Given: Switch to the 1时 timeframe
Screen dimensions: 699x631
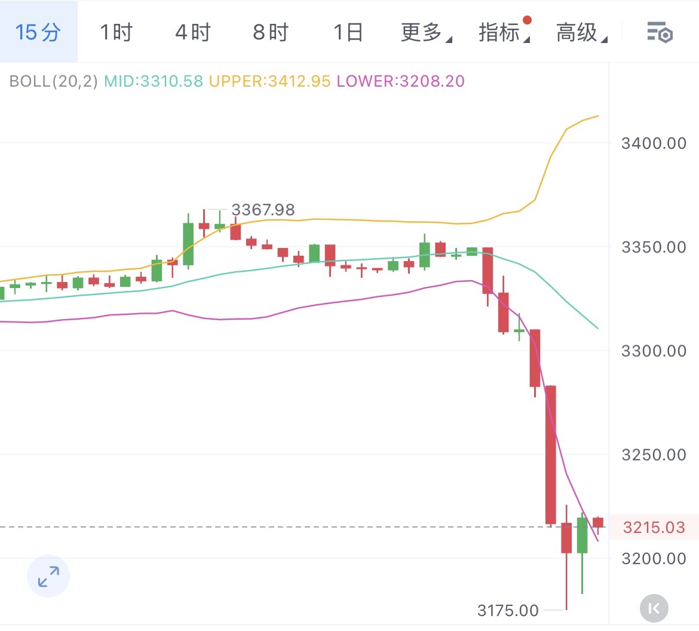Looking at the screenshot, I should point(116,32).
